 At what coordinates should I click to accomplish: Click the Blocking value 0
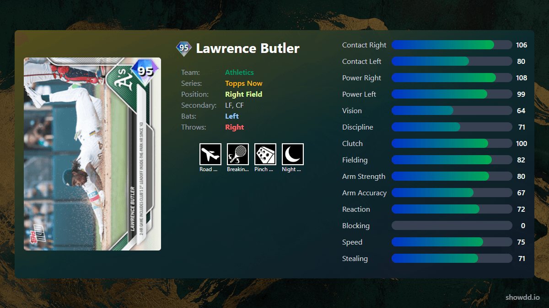tap(523, 225)
